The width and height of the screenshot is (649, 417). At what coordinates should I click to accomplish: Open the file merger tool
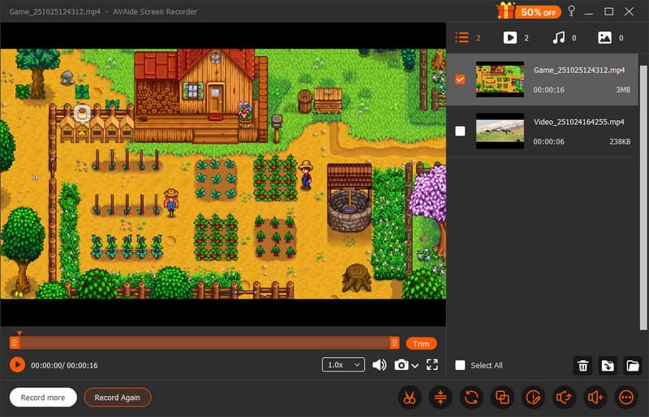(502, 398)
